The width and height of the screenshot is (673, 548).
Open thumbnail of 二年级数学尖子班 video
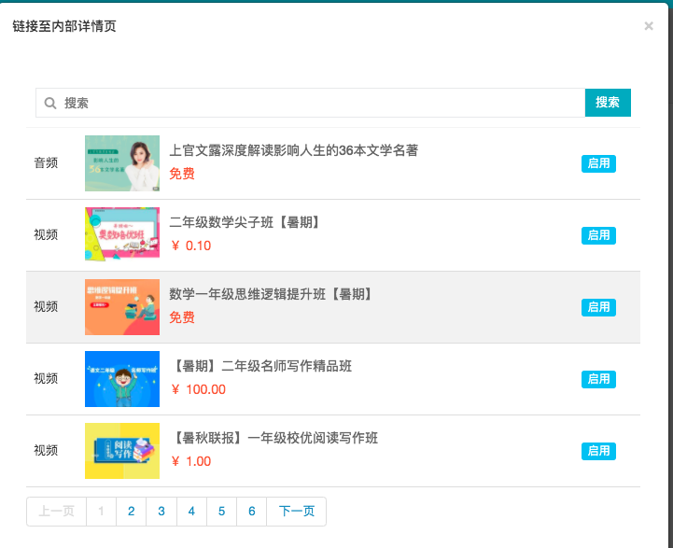coord(122,234)
